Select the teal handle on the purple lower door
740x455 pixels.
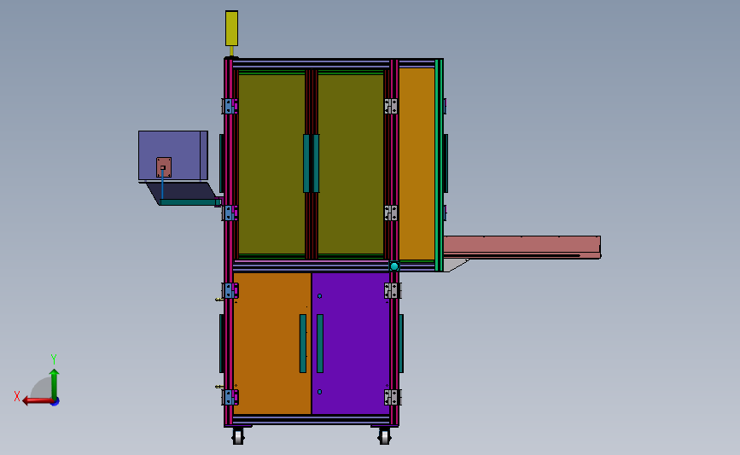(x=320, y=344)
